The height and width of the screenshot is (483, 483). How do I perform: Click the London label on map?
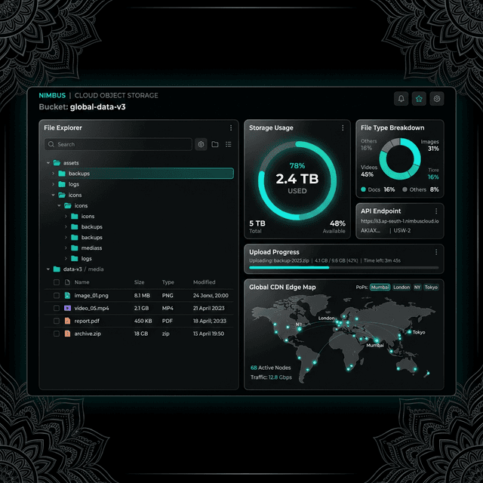326,318
